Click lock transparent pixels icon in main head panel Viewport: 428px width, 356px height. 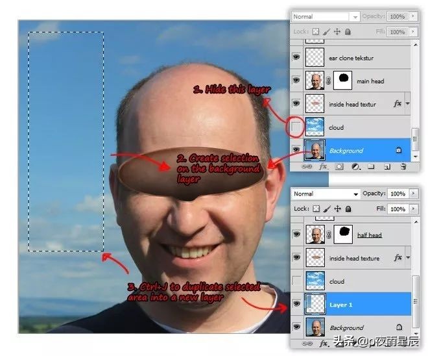[316, 31]
